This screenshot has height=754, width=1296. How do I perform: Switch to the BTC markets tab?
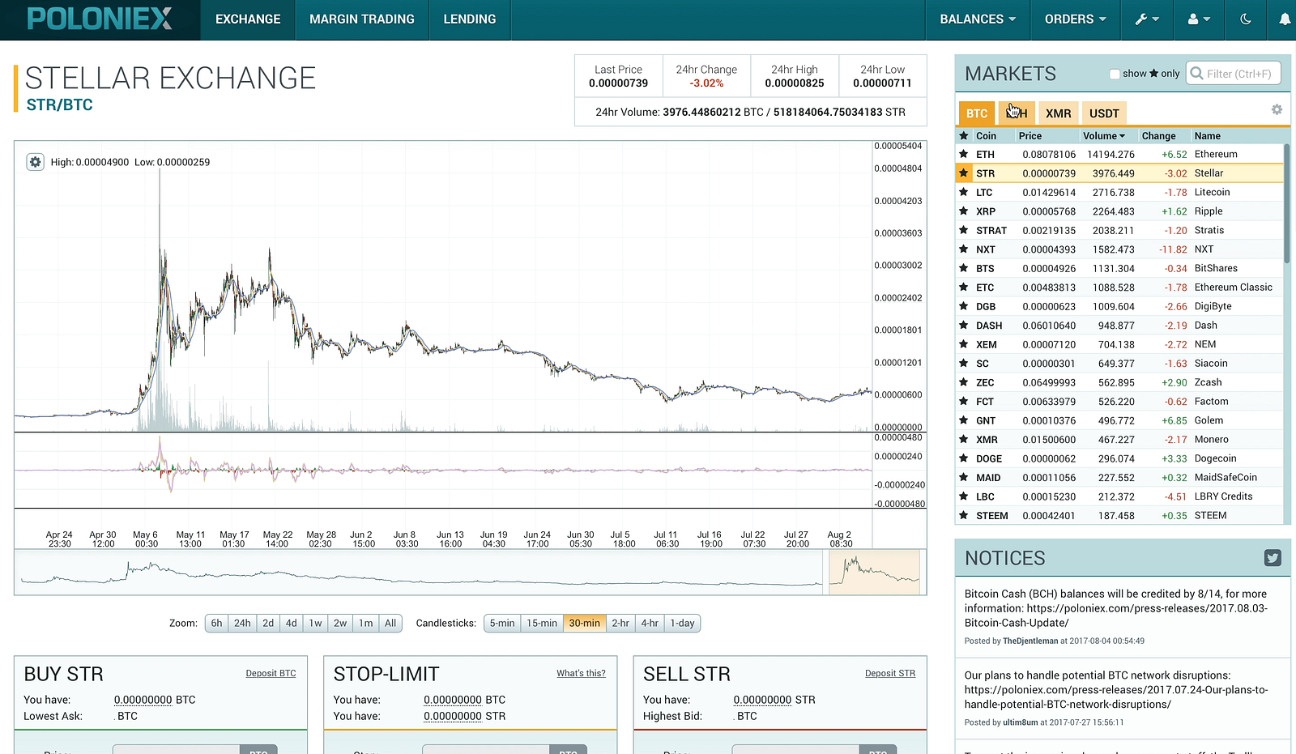tap(977, 113)
